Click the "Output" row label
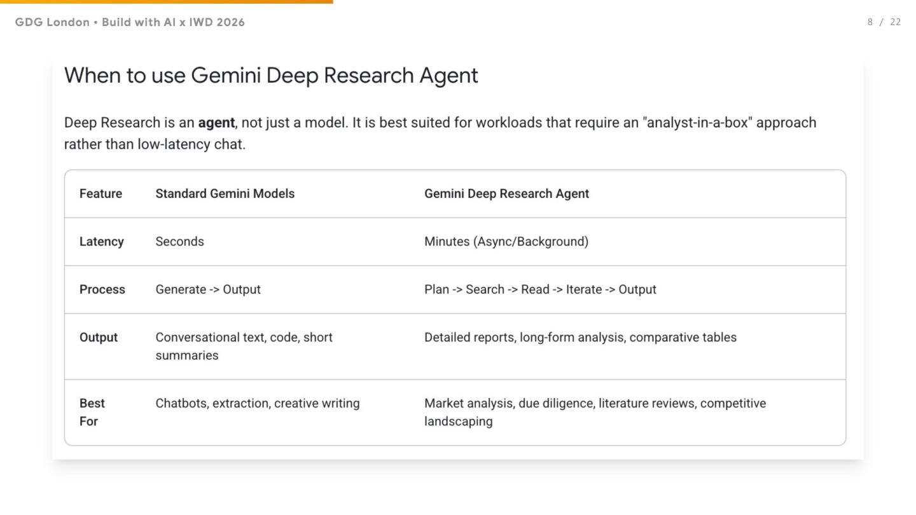The image size is (916, 515). (x=98, y=338)
